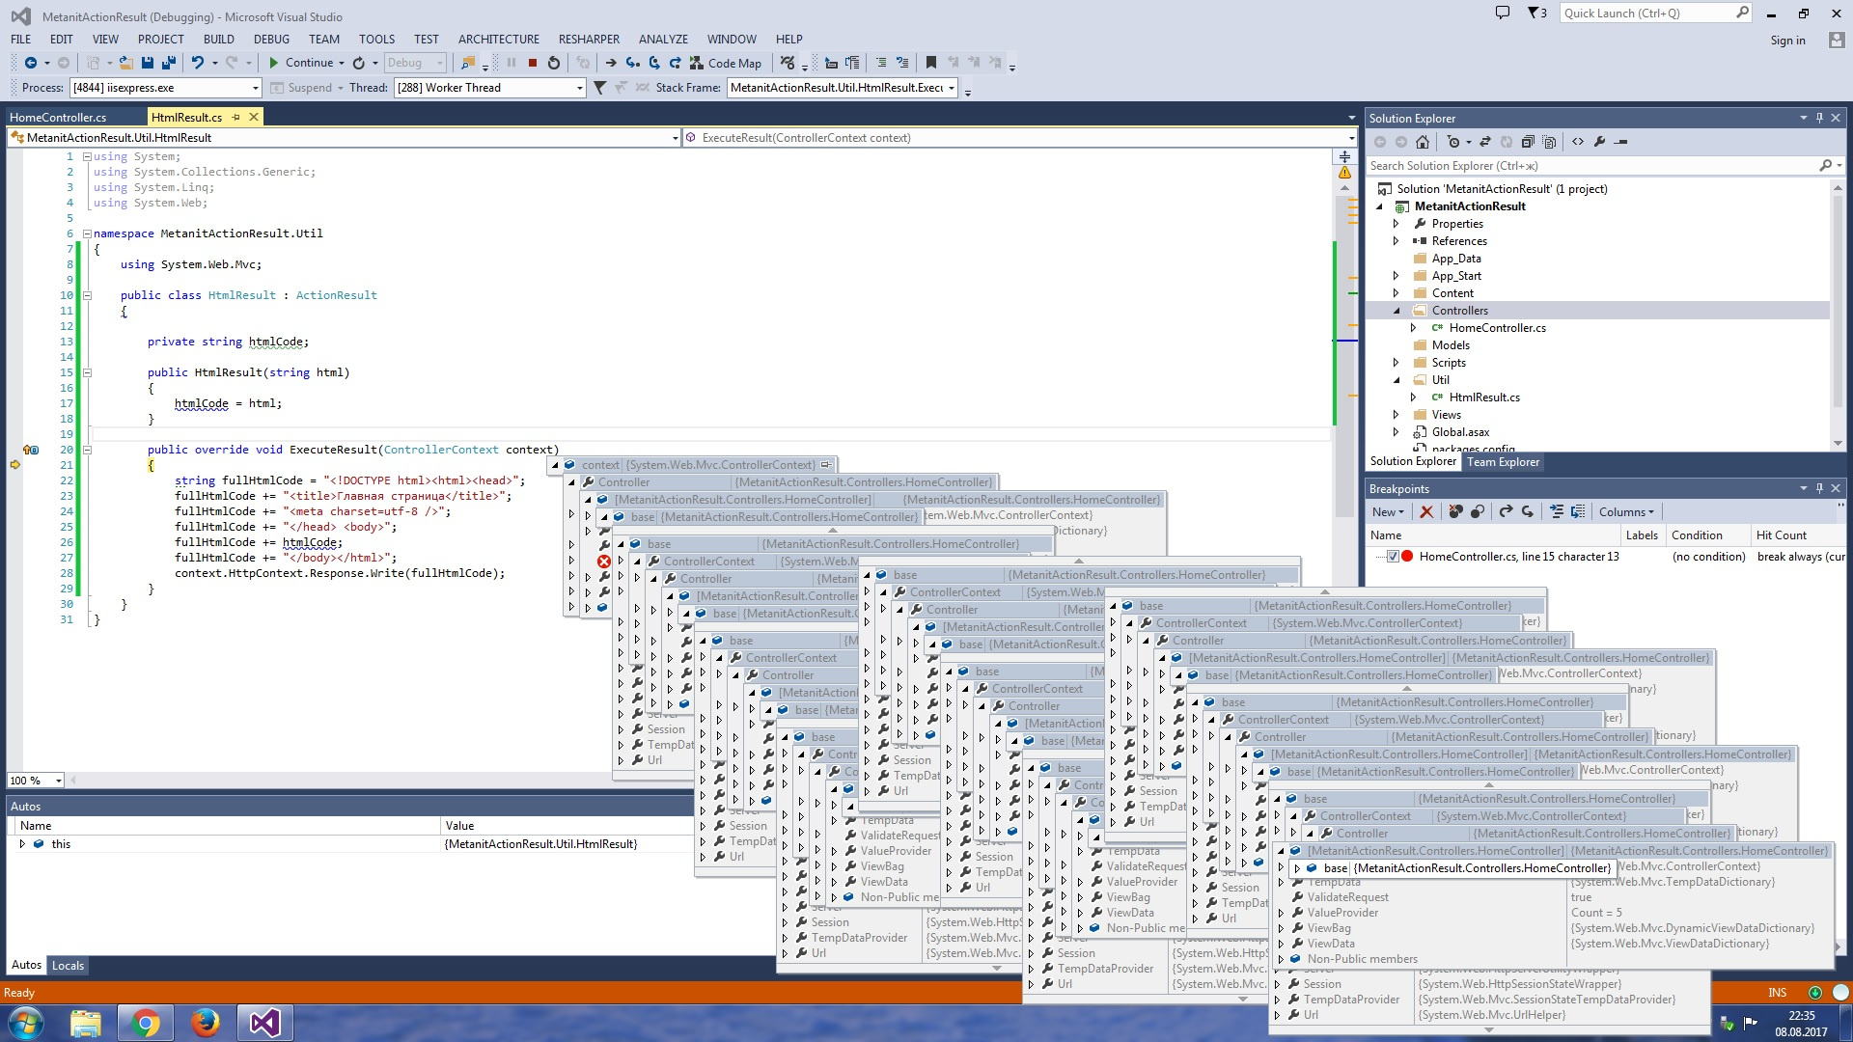Open the Stack Frame dropdown
Viewport: 1853px width, 1042px height.
click(x=843, y=88)
